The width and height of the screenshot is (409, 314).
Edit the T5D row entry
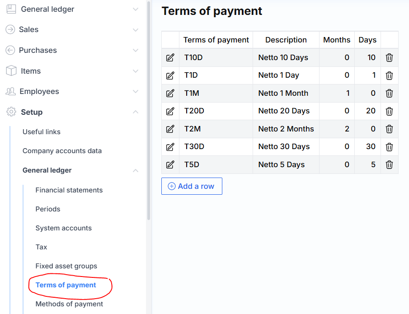tap(170, 164)
